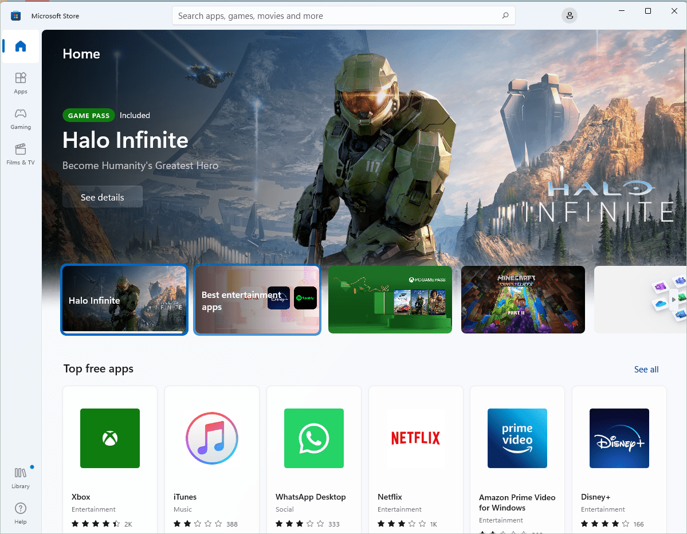This screenshot has height=534, width=687.
Task: Click the Microsoft Store logo icon
Action: tap(16, 16)
